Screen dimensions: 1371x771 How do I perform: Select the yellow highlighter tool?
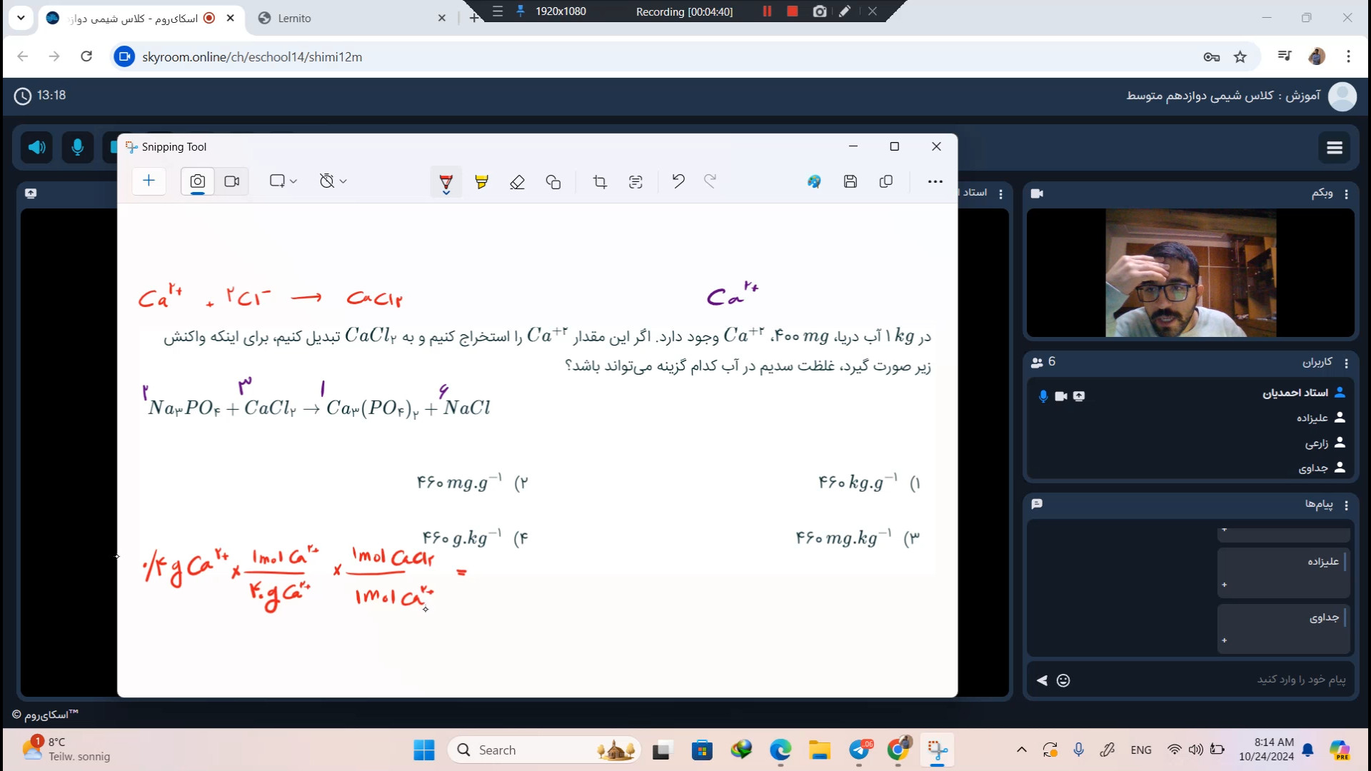click(481, 182)
